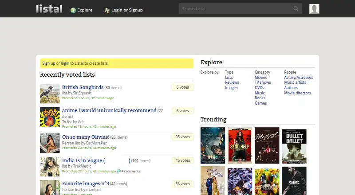Explore by Images type
Screen dimensions: 355x195
click(231, 88)
